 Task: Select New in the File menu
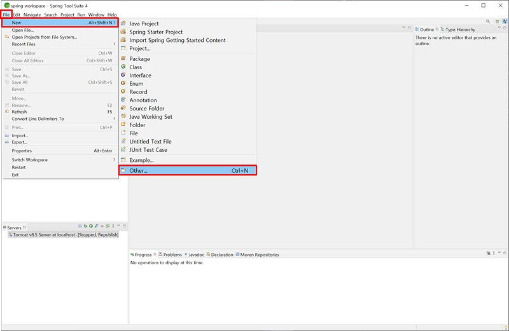point(60,22)
